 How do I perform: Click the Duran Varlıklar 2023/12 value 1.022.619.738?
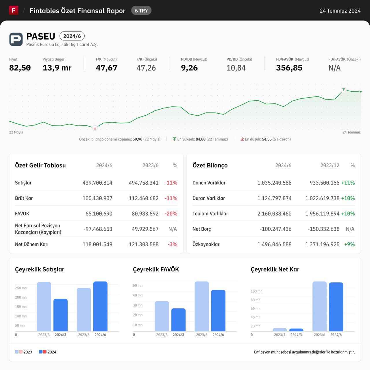(322, 198)
